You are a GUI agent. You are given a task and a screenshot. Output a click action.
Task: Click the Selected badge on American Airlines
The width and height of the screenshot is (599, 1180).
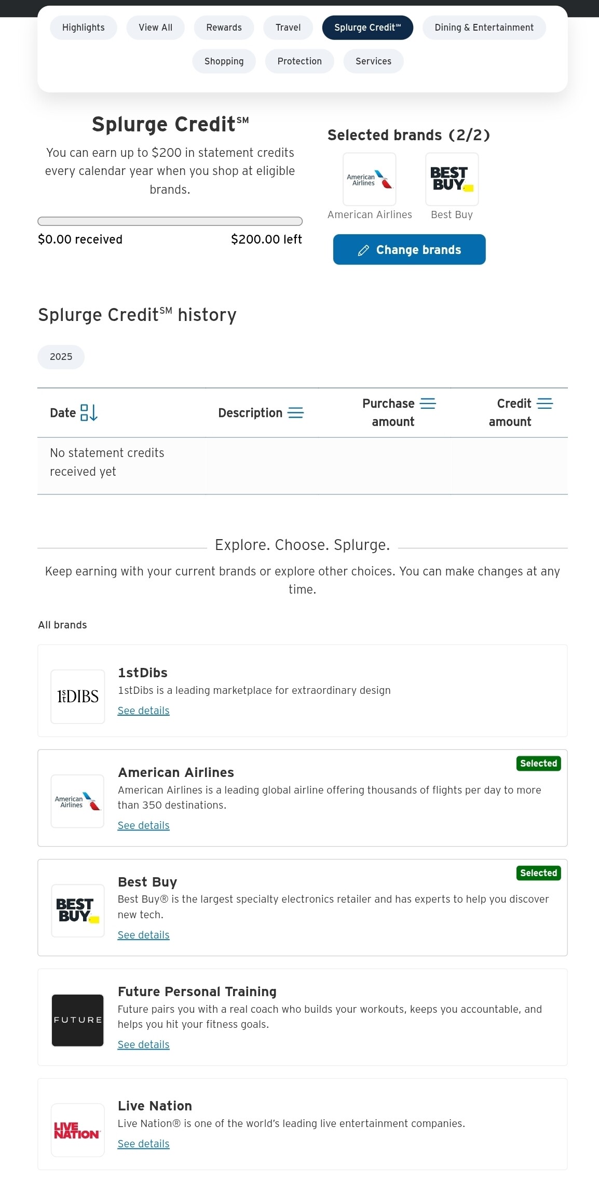pos(538,763)
